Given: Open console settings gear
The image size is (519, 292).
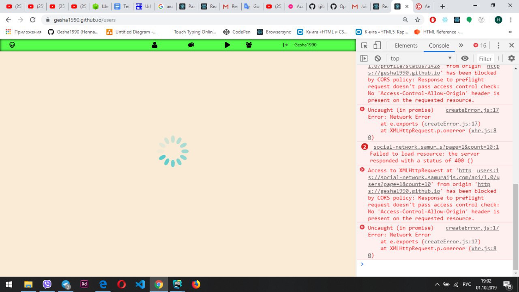Looking at the screenshot, I should click(511, 58).
